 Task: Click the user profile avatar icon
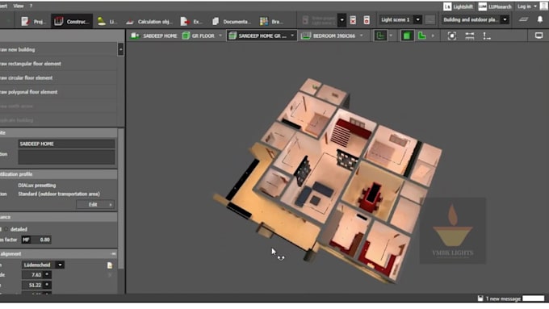(x=543, y=6)
